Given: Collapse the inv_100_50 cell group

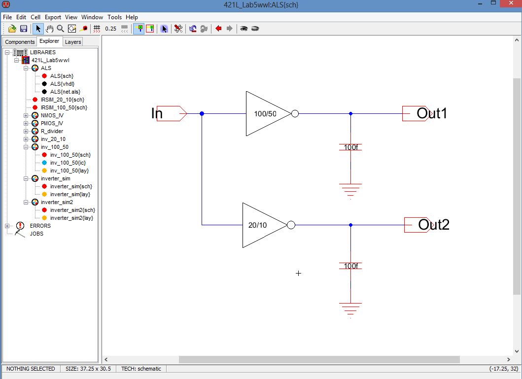Looking at the screenshot, I should point(26,147).
